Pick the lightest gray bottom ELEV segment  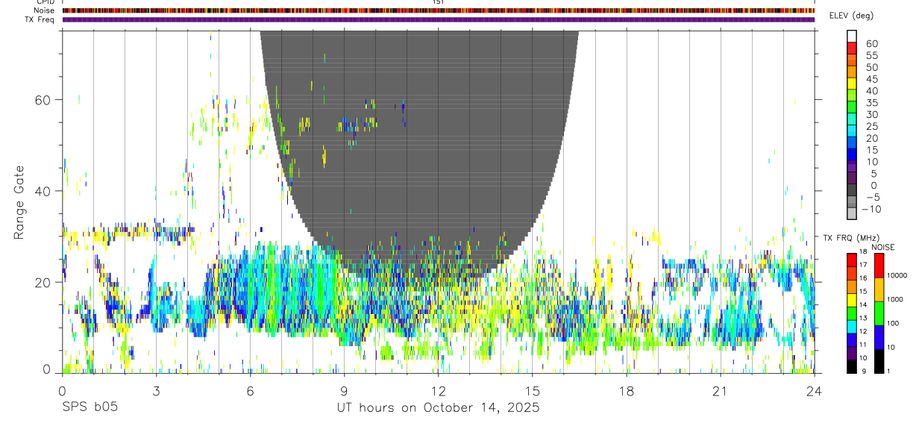pos(852,213)
